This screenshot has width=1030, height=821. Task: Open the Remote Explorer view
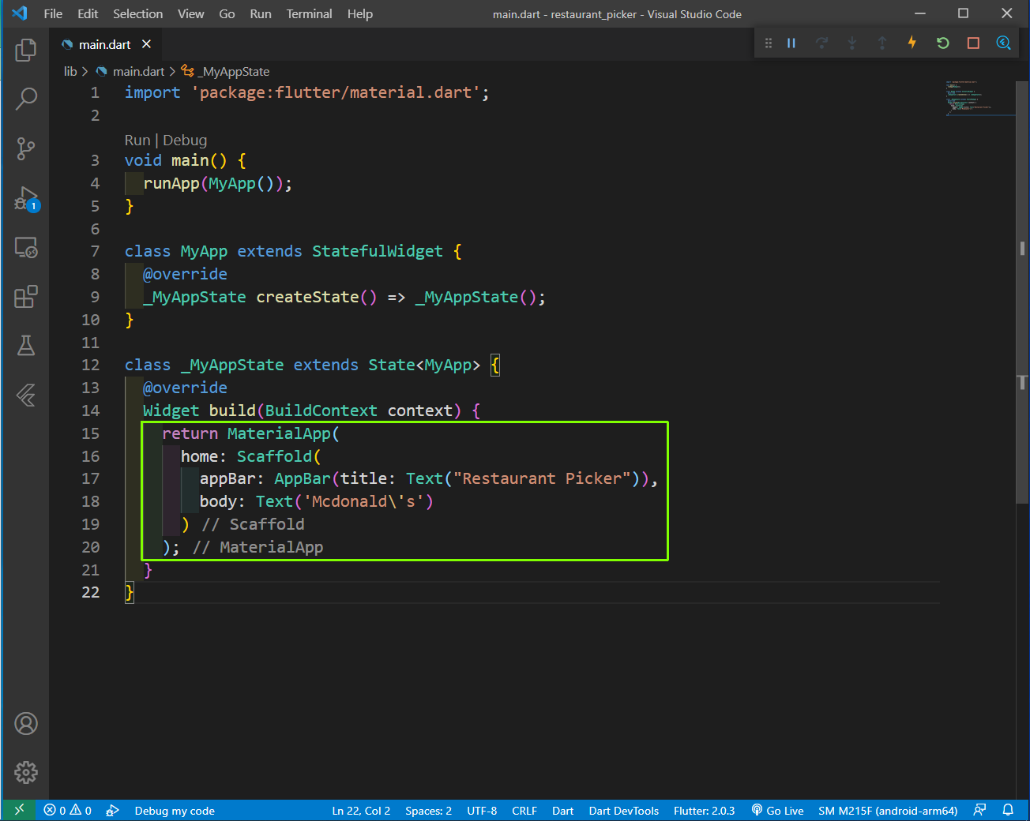click(x=26, y=248)
